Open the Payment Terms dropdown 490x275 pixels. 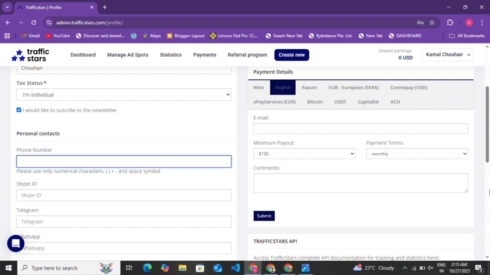[417, 153]
